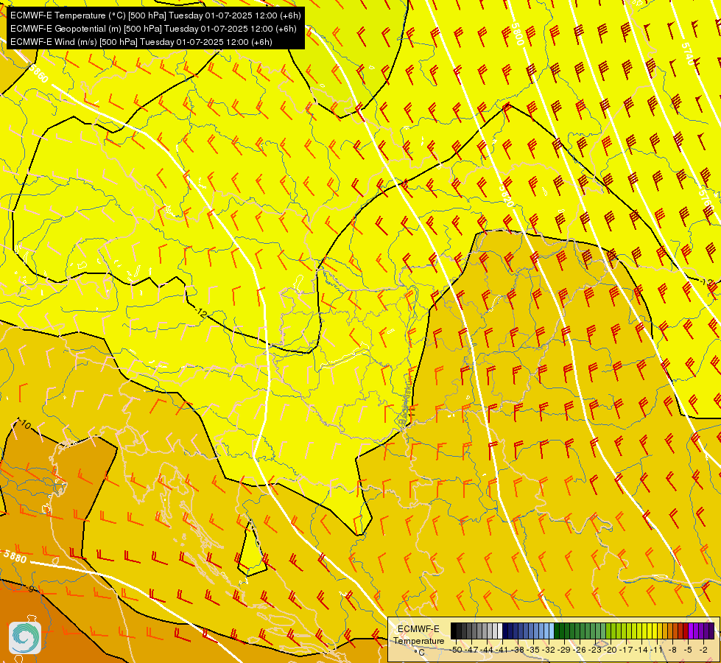Click the -32 value in the temperature legend
The height and width of the screenshot is (663, 721).
click(549, 650)
